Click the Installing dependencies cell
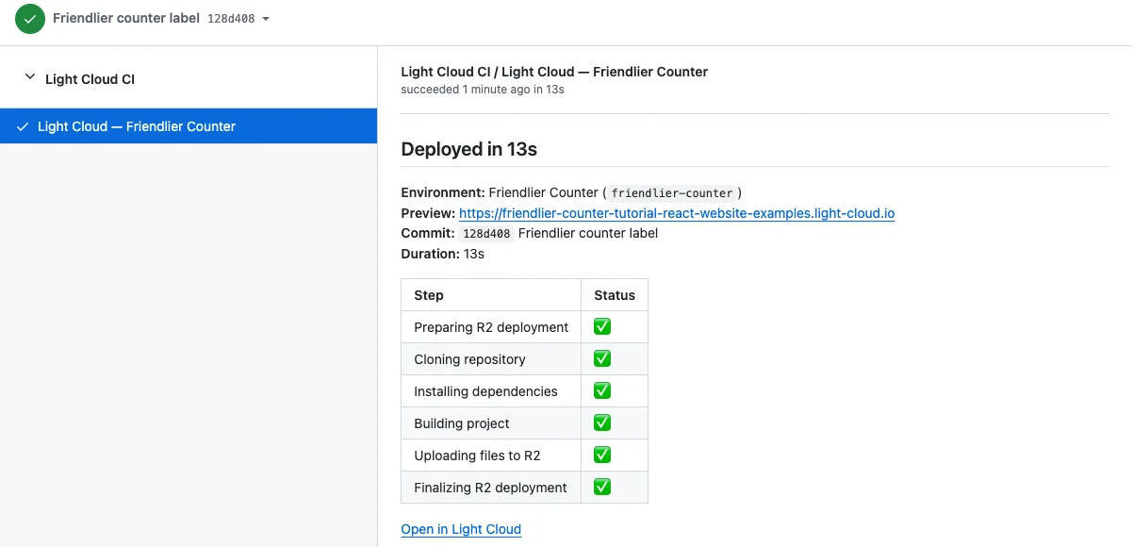The height and width of the screenshot is (547, 1133). 491,391
